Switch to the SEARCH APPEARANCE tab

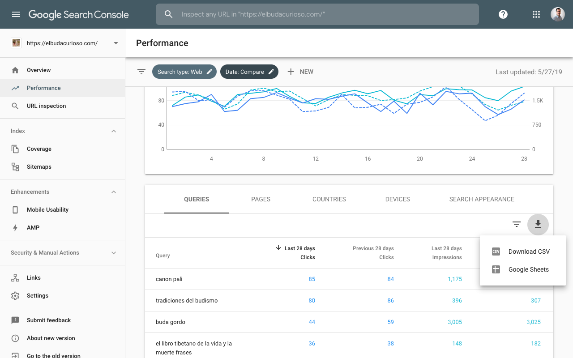[x=482, y=200]
